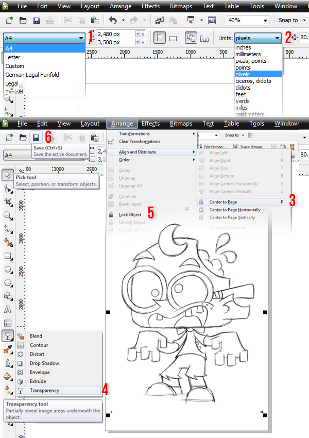309x438 pixels.
Task: Select the Rectangle tool
Action: [8, 256]
